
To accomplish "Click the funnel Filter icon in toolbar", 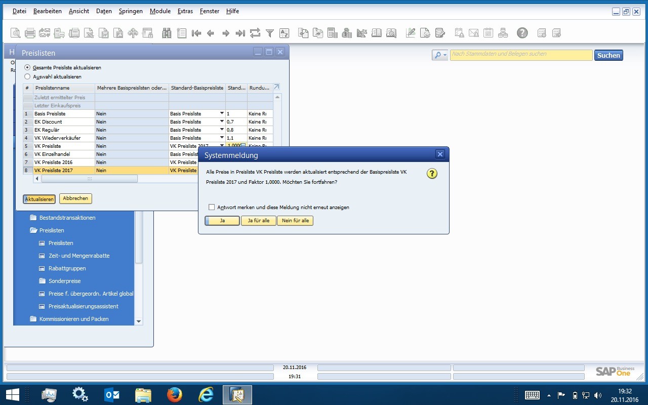I will click(270, 33).
